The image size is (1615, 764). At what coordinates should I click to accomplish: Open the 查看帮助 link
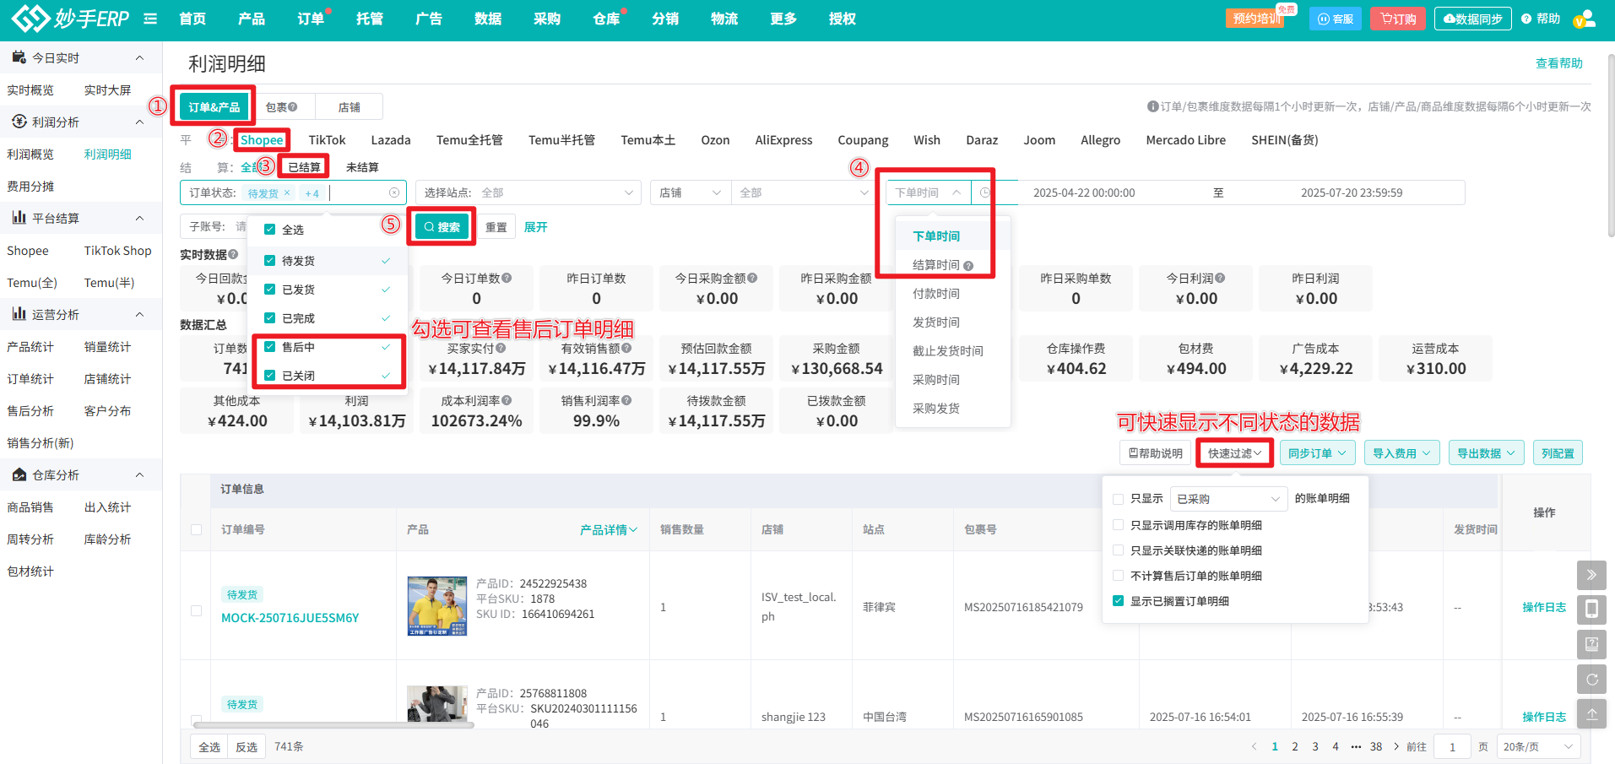[x=1558, y=63]
